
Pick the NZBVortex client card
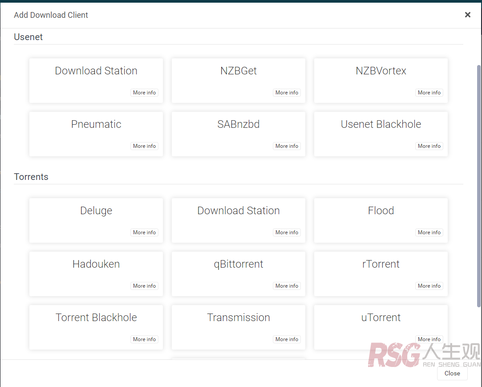pyautogui.click(x=381, y=81)
